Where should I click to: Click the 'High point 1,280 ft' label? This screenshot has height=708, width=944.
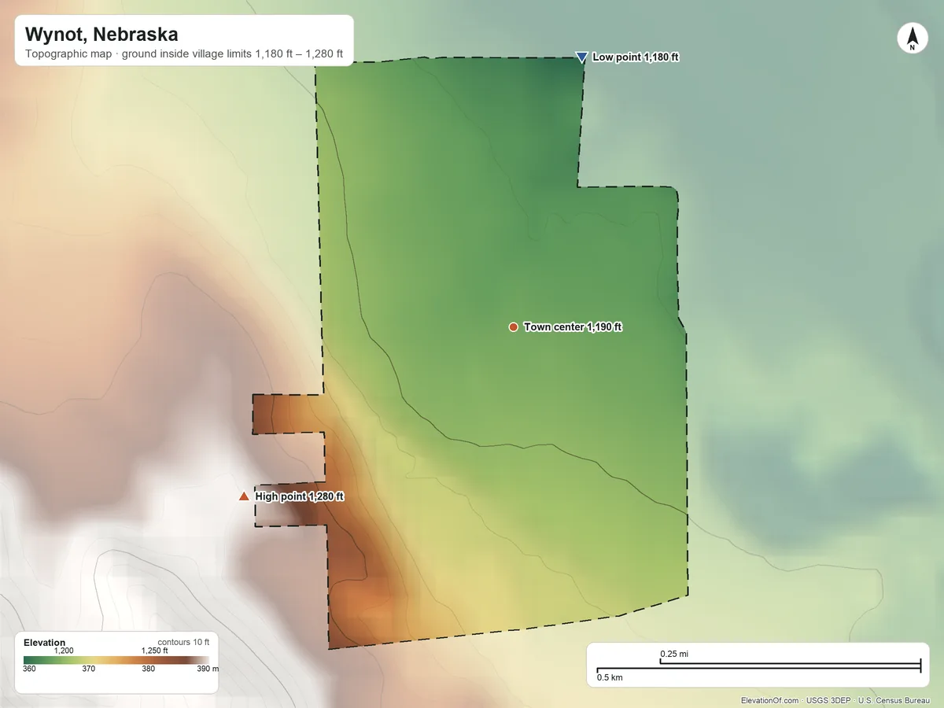300,496
